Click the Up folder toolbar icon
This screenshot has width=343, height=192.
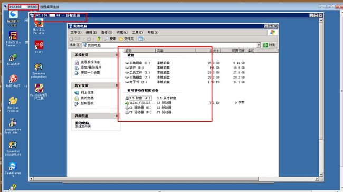tap(99, 39)
